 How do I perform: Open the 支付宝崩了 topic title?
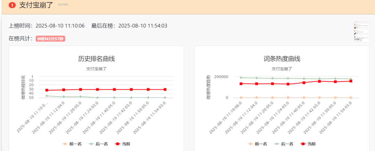click(x=36, y=5)
